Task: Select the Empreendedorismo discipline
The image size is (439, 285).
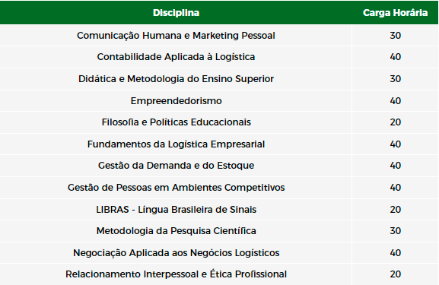Action: click(x=176, y=100)
